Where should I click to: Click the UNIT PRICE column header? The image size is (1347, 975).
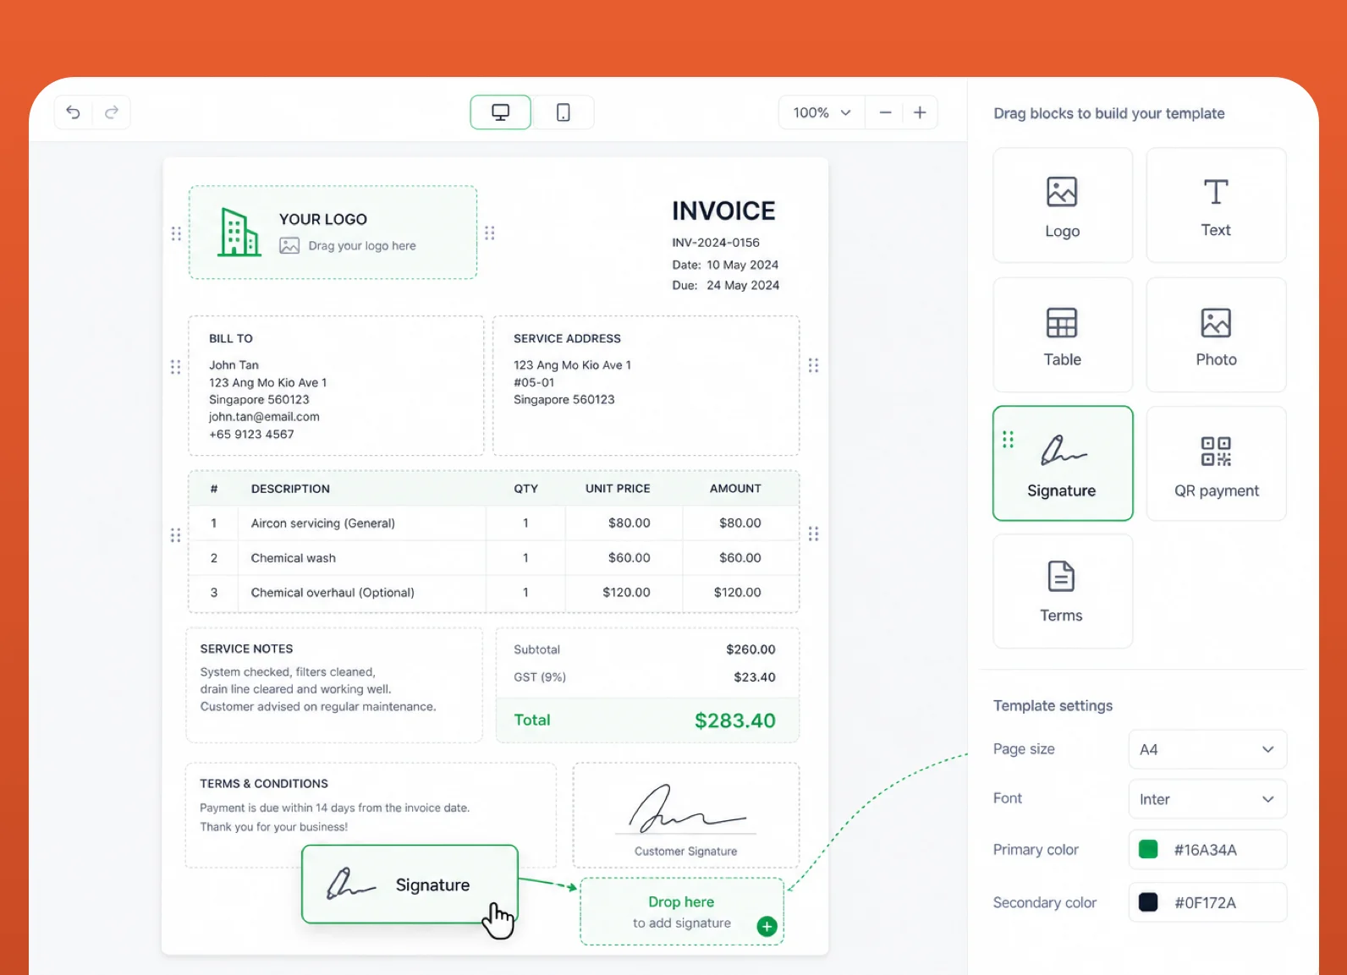tap(618, 489)
